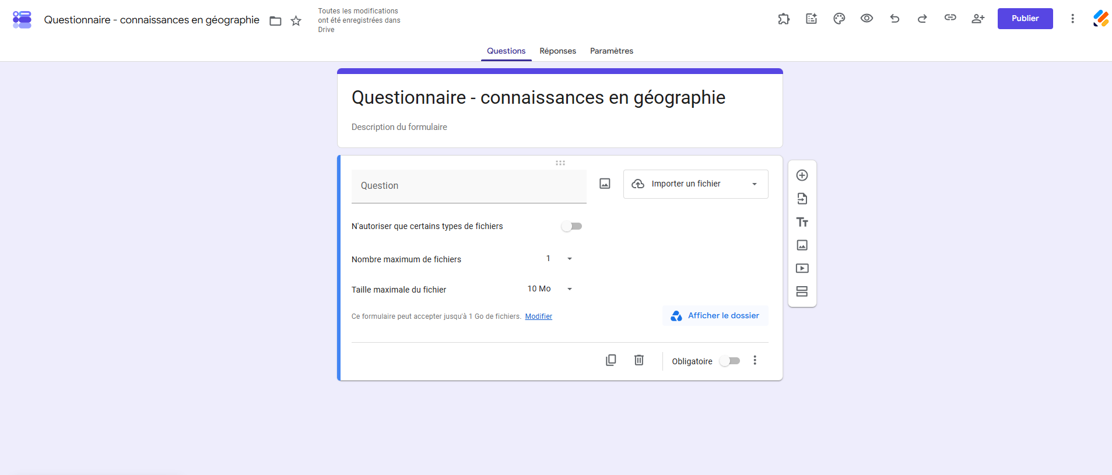Copy the respondent link icon

(950, 18)
